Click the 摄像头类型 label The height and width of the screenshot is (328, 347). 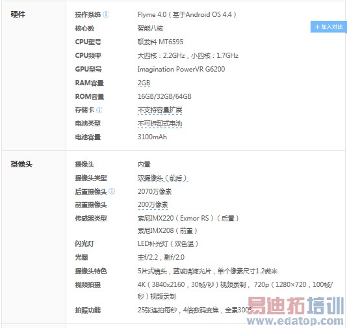click(91, 178)
